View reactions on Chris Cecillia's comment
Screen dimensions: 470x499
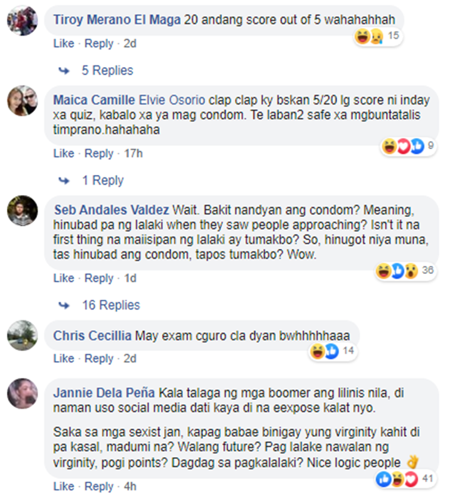[x=333, y=351]
